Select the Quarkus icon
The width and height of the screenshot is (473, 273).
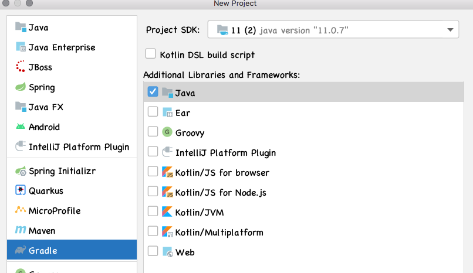pyautogui.click(x=21, y=190)
